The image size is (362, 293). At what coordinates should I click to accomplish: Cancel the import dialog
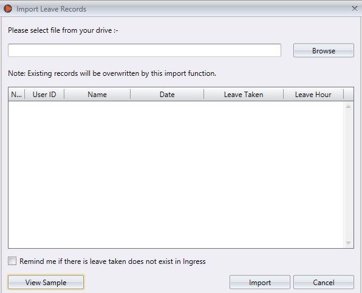tap(324, 282)
